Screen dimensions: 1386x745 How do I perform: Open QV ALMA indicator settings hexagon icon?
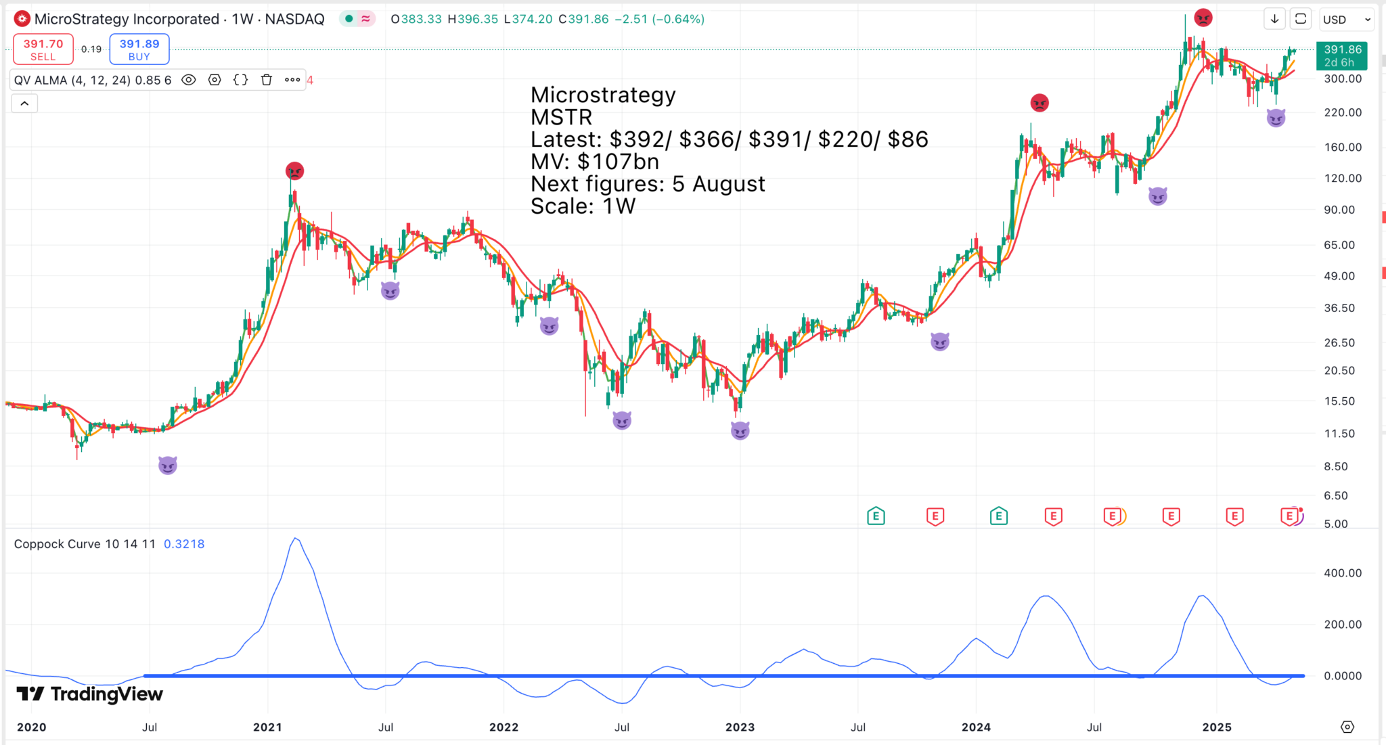tap(215, 80)
